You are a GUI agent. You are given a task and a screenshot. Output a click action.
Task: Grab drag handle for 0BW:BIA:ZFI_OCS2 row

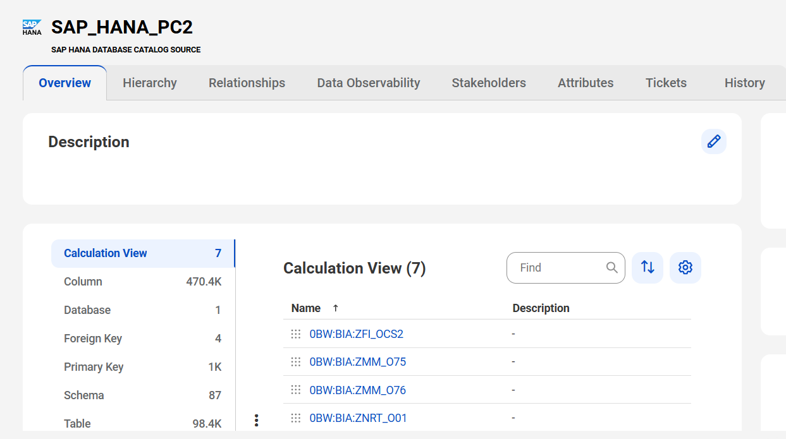[x=296, y=334]
